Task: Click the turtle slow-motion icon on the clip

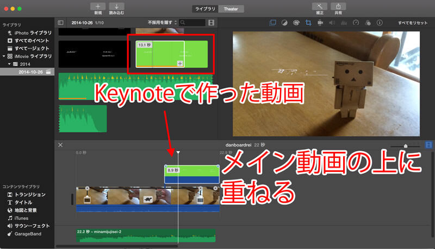Action: click(x=148, y=199)
